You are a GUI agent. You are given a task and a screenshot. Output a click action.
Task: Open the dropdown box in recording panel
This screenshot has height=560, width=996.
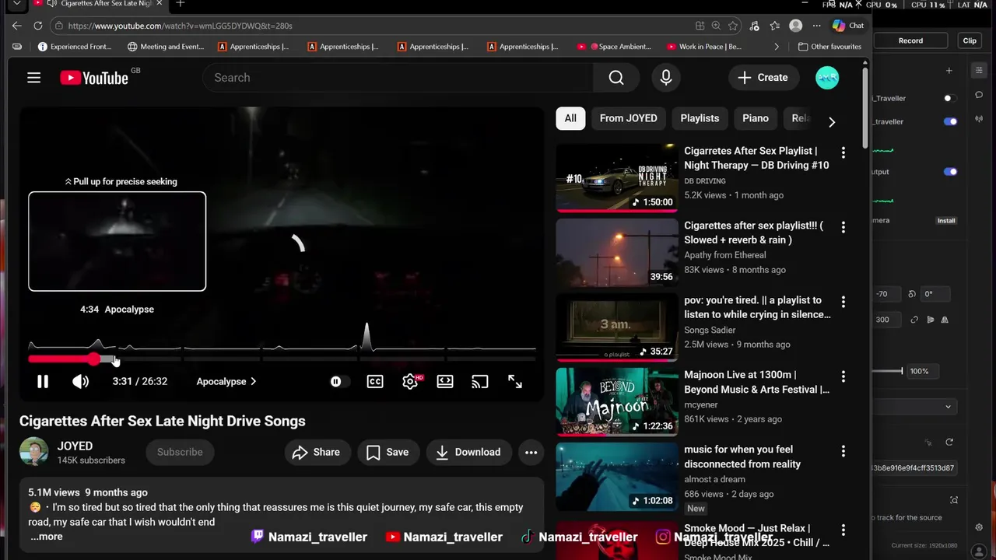(914, 406)
